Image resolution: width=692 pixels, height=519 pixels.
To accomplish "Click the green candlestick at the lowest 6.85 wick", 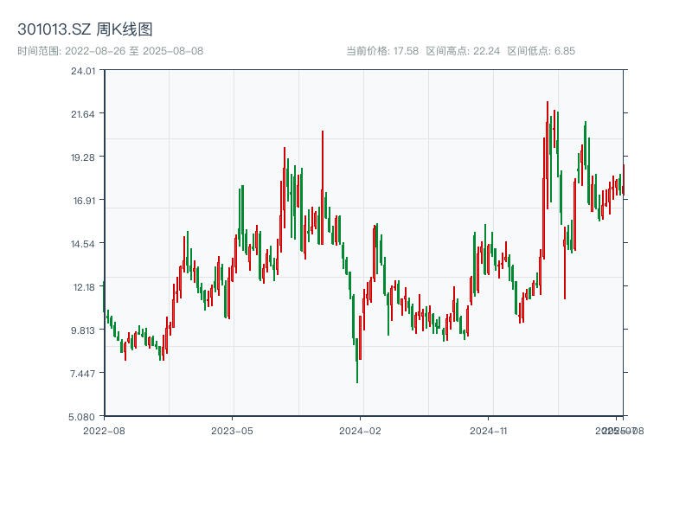I will 356,361.
